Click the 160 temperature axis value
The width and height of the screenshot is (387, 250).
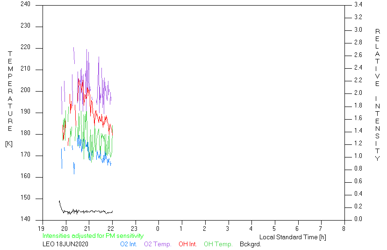[x=25, y=176]
